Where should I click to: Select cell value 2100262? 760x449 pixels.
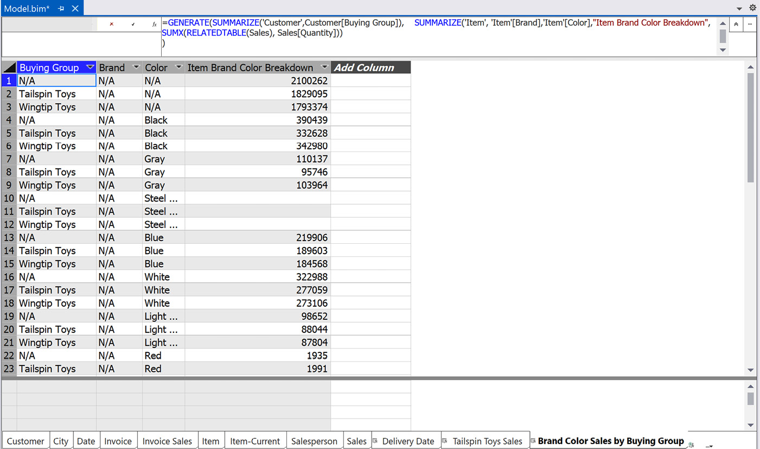coord(258,80)
